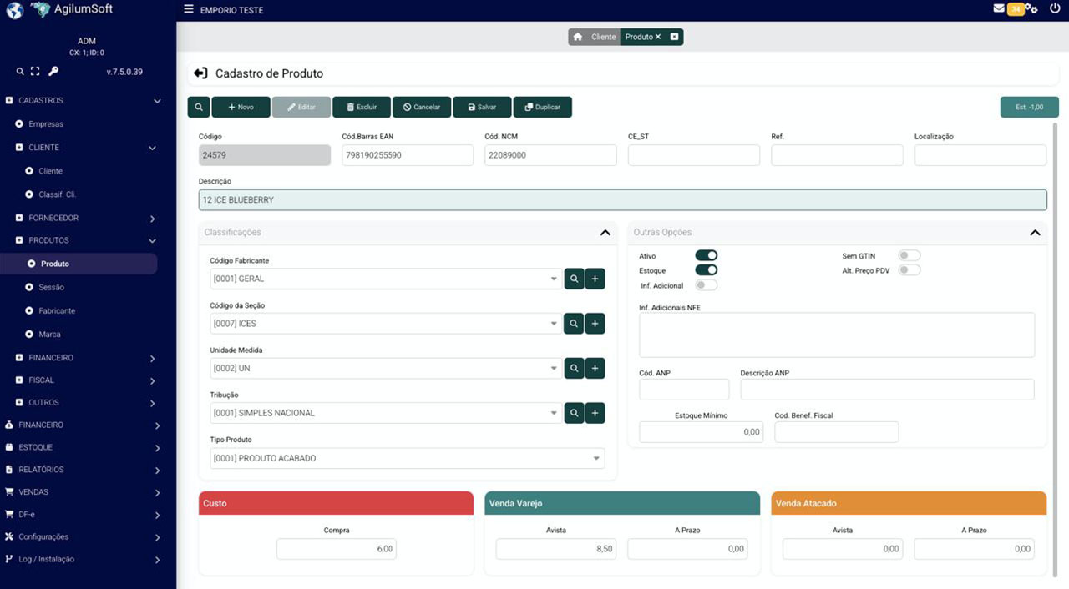1069x589 pixels.
Task: Open the mail envelope notifications icon
Action: pyautogui.click(x=999, y=8)
